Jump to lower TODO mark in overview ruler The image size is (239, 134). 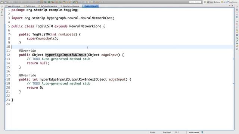coord(233,83)
